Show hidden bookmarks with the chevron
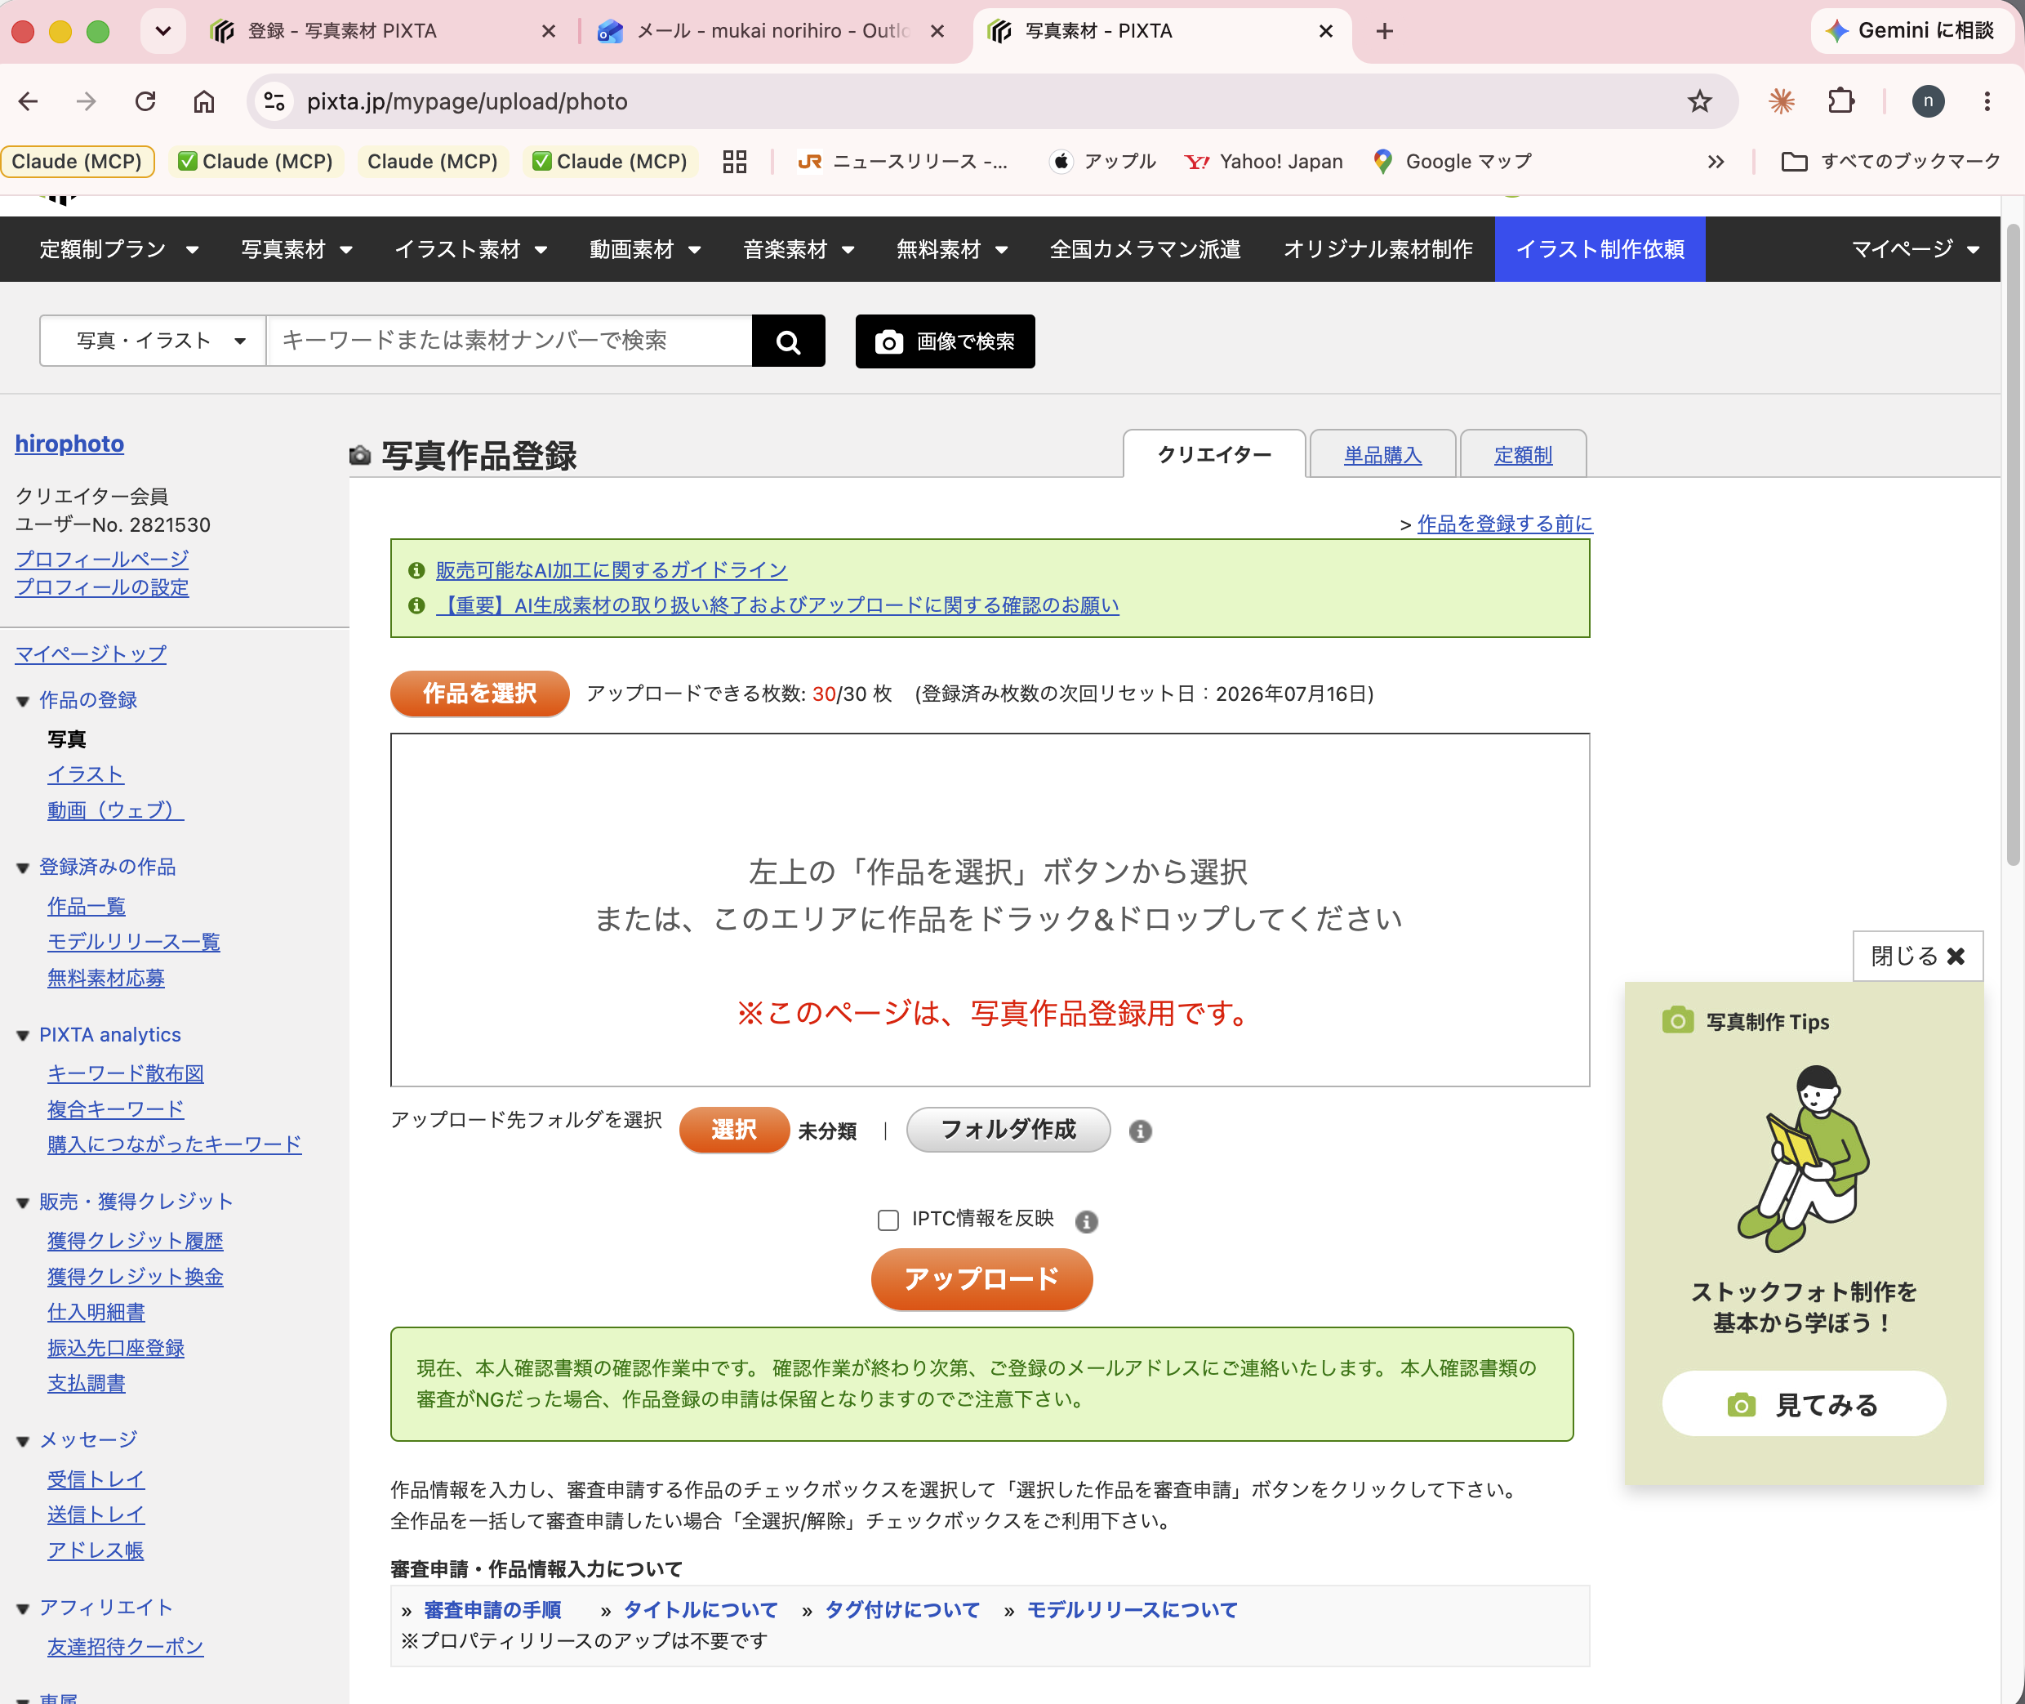The width and height of the screenshot is (2025, 1704). tap(1716, 161)
